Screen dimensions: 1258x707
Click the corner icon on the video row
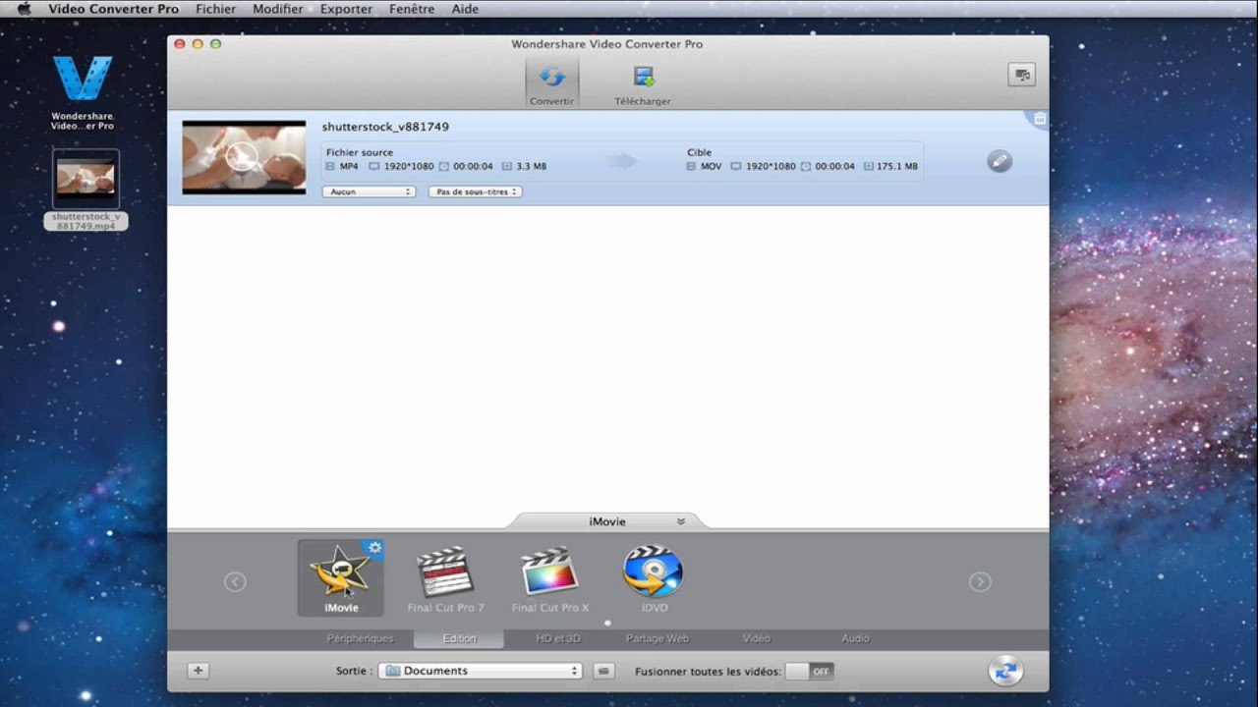point(1040,119)
